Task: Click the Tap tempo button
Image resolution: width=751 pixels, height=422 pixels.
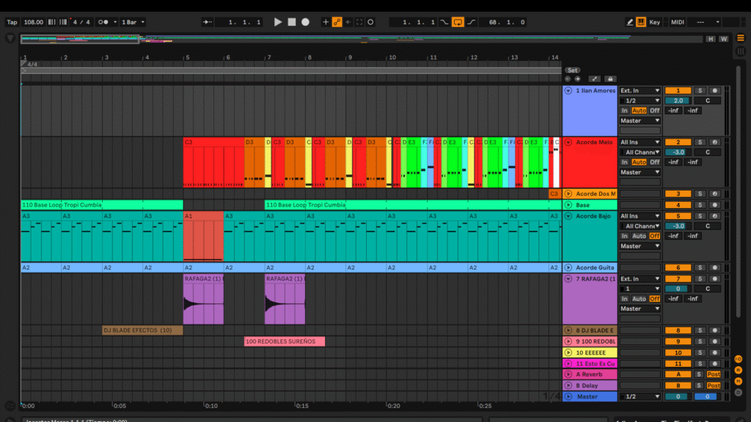Action: (12, 22)
